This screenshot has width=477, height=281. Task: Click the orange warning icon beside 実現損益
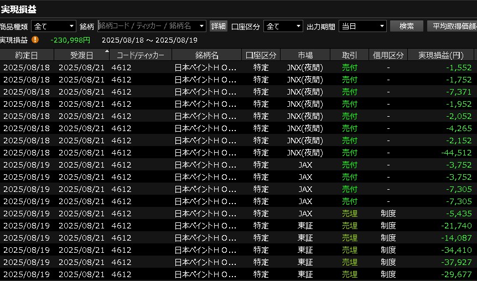coord(35,40)
